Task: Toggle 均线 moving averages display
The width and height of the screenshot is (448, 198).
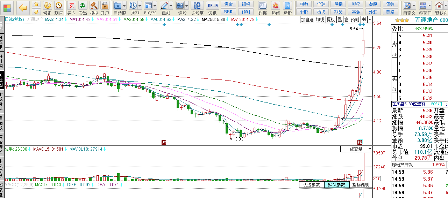Action: [x=320, y=20]
